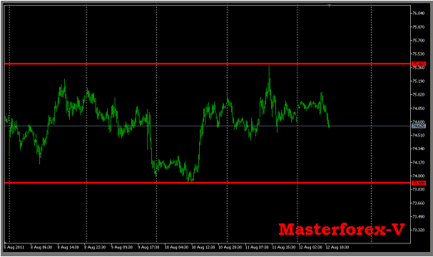Click the red 75.403 price tag

(419, 64)
